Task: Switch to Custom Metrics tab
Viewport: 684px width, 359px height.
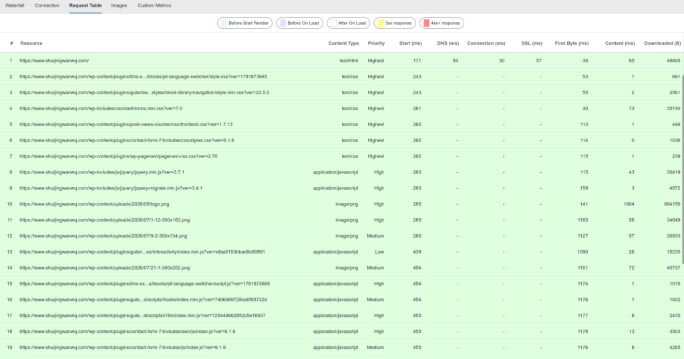Action: (x=154, y=5)
